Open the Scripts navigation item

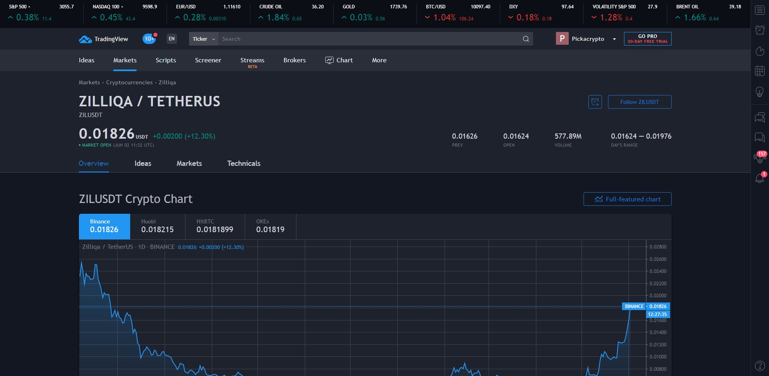point(166,60)
